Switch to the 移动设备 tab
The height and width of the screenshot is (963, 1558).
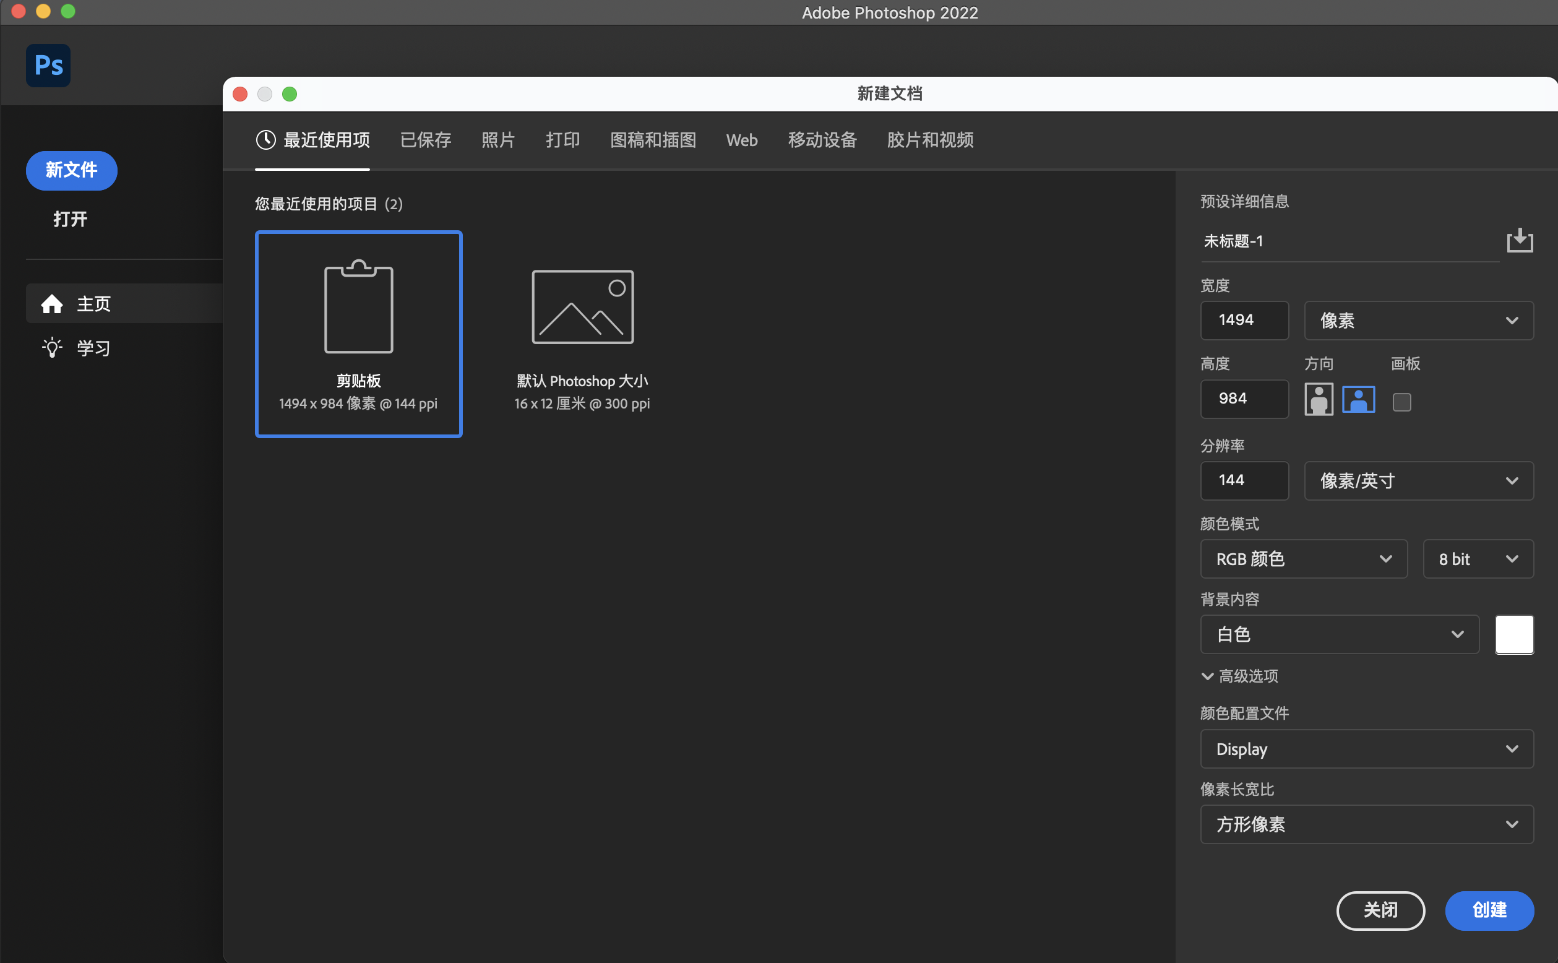822,140
